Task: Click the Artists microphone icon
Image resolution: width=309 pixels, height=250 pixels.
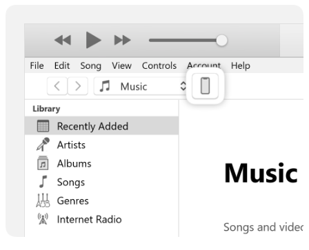Action: point(43,145)
